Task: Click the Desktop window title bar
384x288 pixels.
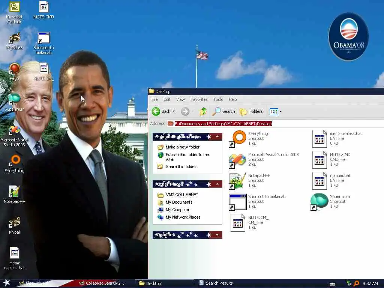Action: click(266, 91)
